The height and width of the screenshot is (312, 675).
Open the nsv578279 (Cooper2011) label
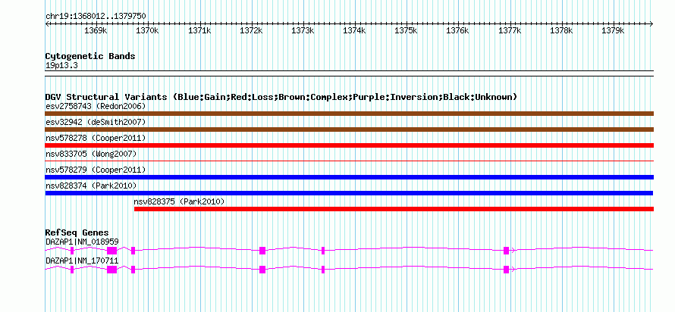pos(96,170)
